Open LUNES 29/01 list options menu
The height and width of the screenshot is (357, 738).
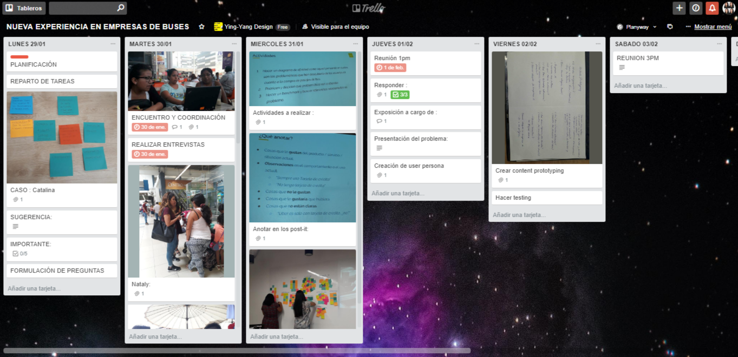click(x=113, y=44)
